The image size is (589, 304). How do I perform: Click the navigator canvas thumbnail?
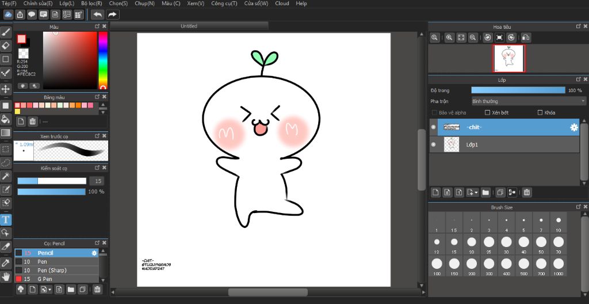(x=508, y=58)
